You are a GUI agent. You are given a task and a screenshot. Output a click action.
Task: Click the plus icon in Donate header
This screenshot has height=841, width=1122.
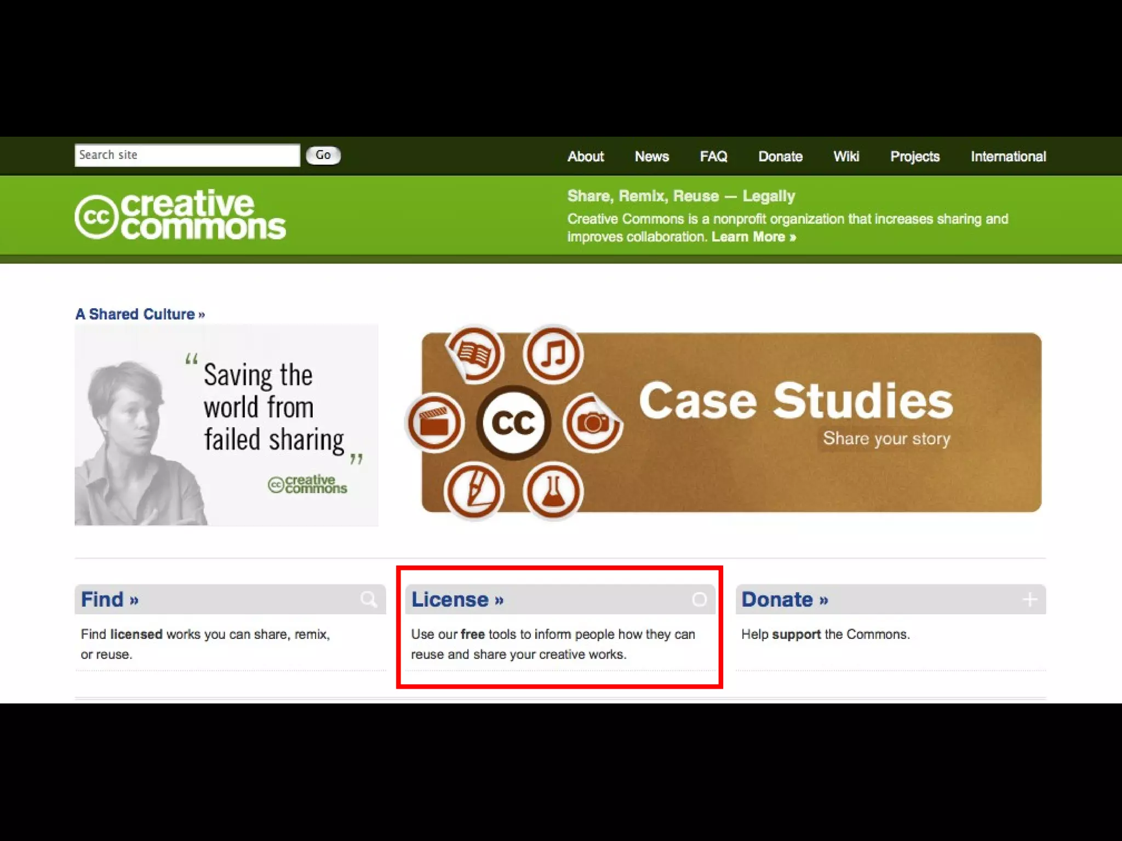[x=1029, y=600]
